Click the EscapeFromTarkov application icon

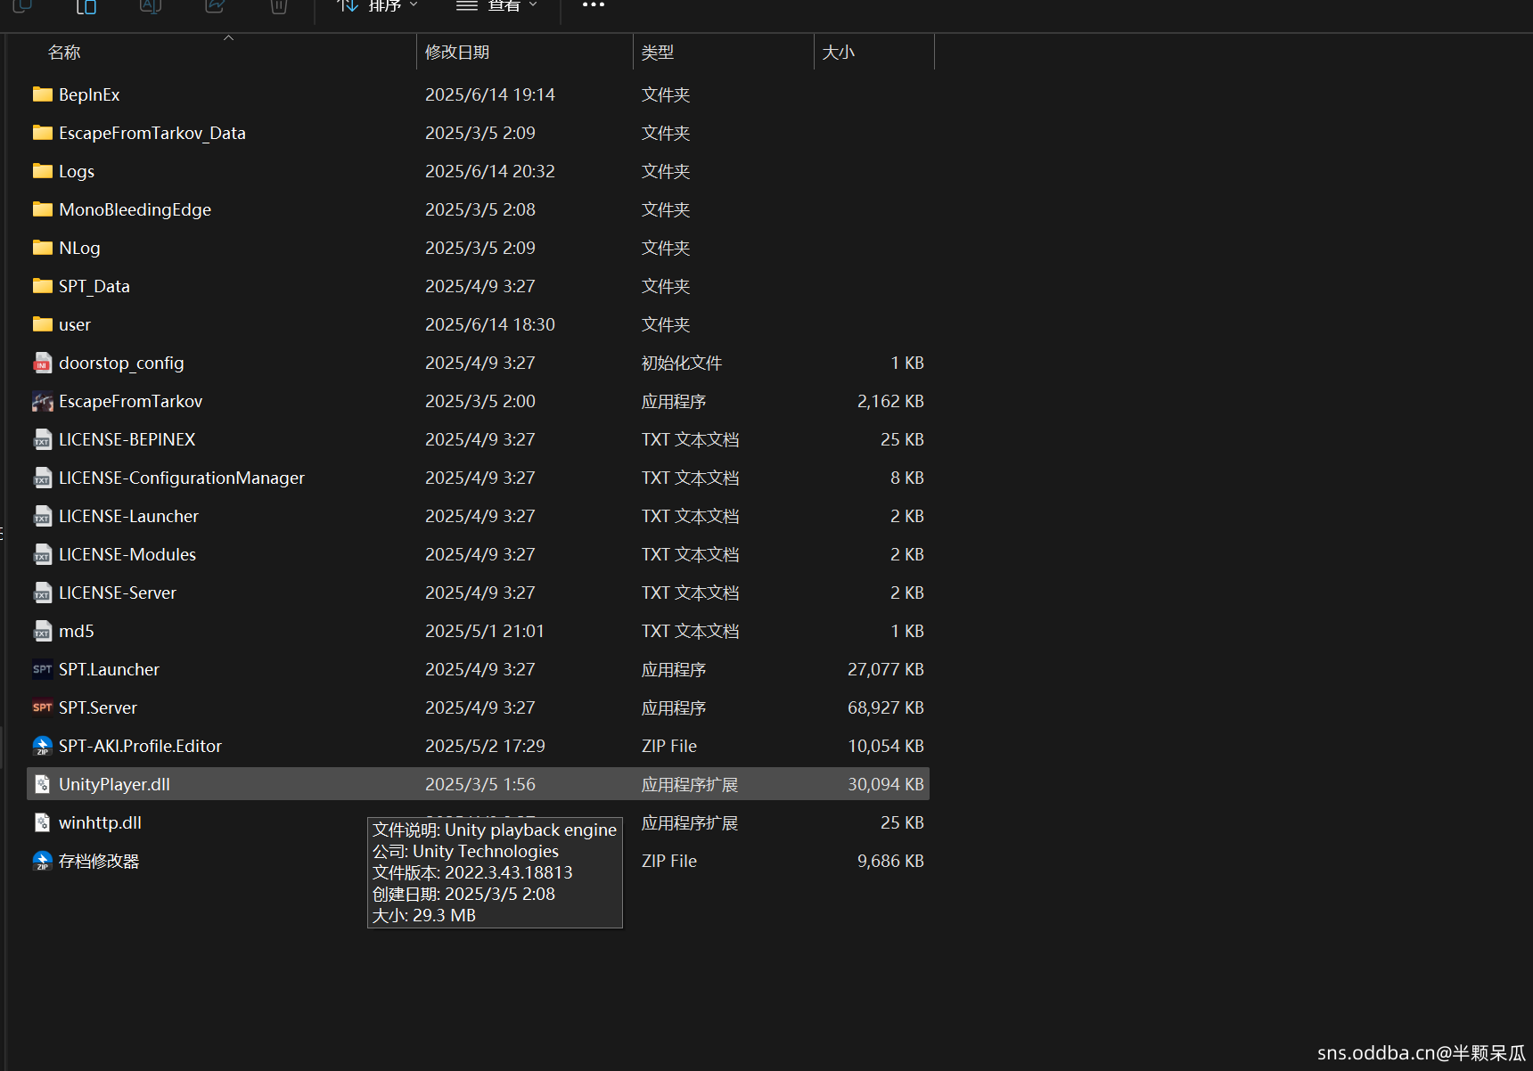click(42, 401)
